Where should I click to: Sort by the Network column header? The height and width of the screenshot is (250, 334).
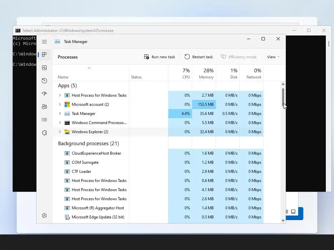(x=251, y=73)
